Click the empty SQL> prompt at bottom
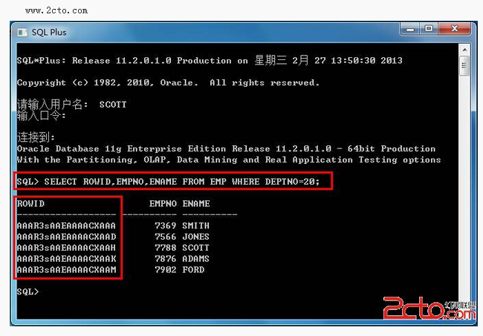The width and height of the screenshot is (483, 336). (27, 291)
